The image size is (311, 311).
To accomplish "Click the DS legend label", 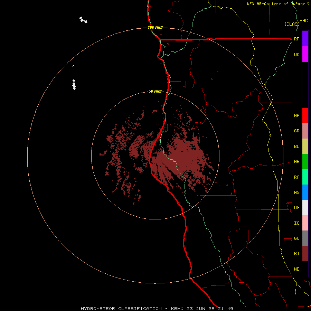I will point(297,208).
